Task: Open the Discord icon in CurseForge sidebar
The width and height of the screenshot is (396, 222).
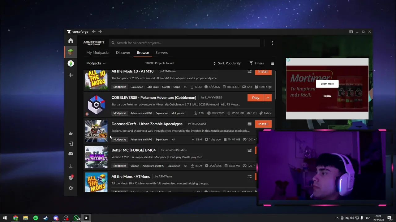Action: click(71, 154)
